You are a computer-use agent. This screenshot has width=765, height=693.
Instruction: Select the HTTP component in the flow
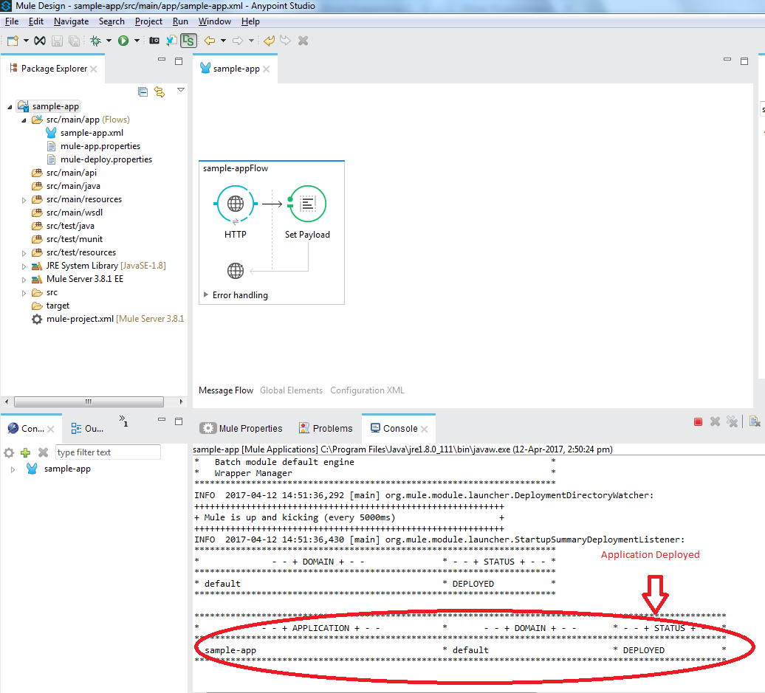[235, 204]
